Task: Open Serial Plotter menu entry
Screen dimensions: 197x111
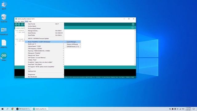Action: coord(44,35)
